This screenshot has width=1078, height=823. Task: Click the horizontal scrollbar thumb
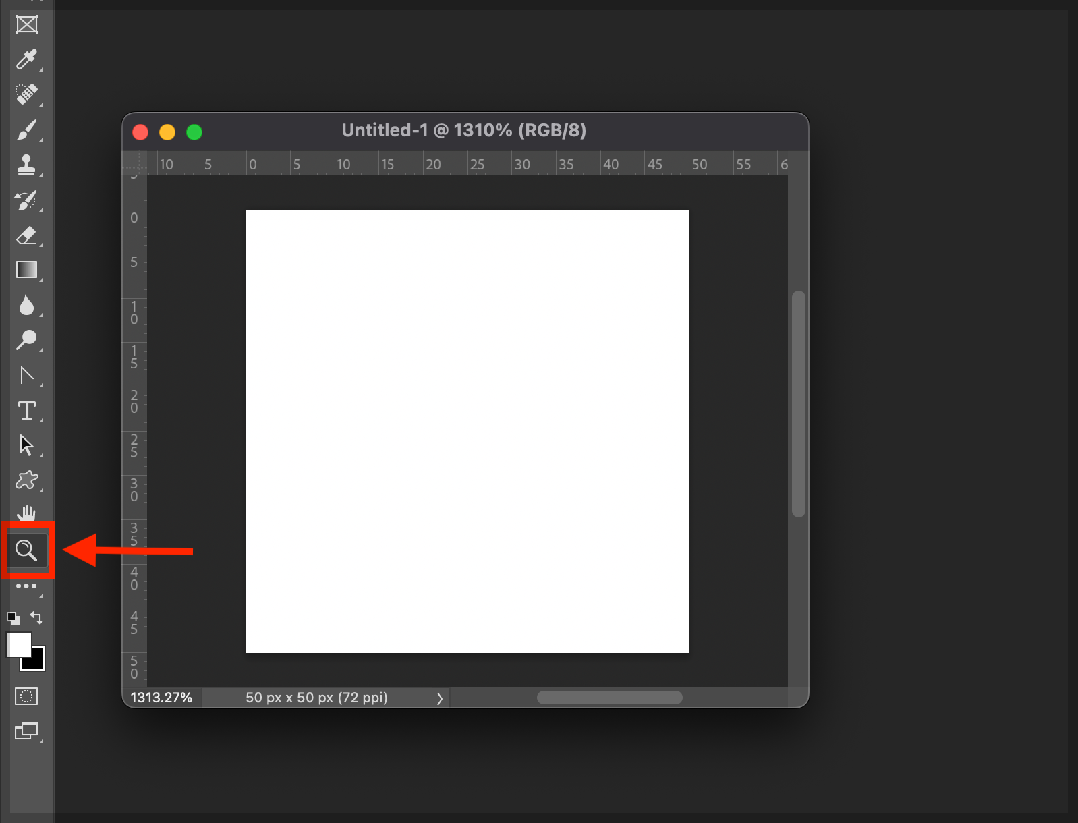coord(610,698)
